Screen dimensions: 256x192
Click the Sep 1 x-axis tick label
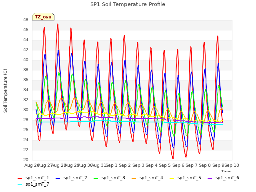coord(112,165)
